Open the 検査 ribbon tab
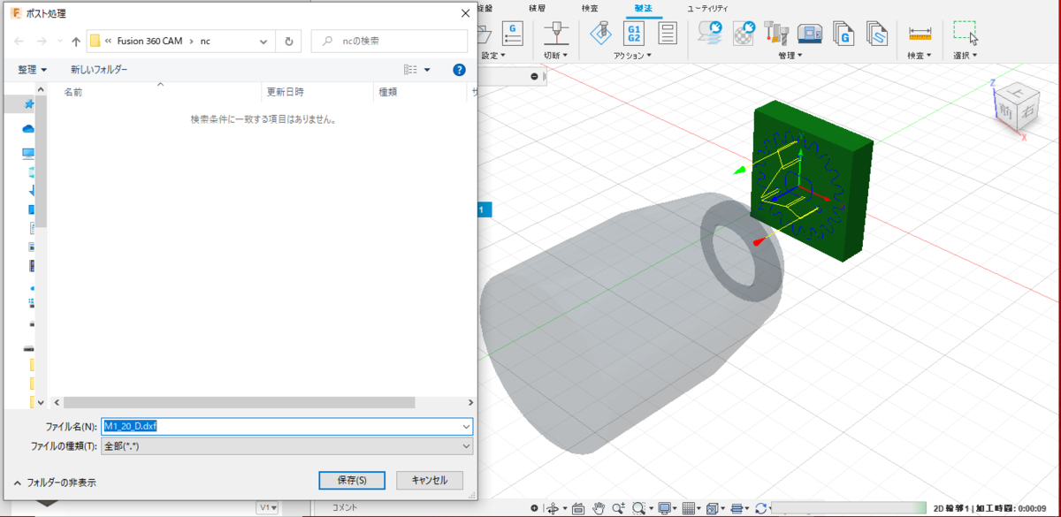The width and height of the screenshot is (1061, 517). 590,7
